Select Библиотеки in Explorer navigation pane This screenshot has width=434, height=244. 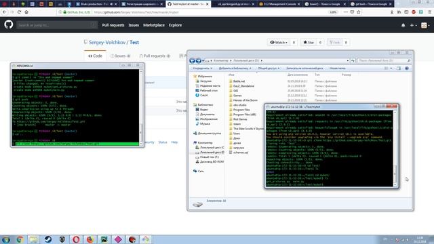tap(205, 105)
